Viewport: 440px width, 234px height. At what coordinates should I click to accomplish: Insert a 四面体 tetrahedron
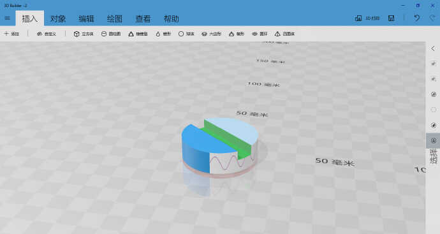(x=284, y=34)
